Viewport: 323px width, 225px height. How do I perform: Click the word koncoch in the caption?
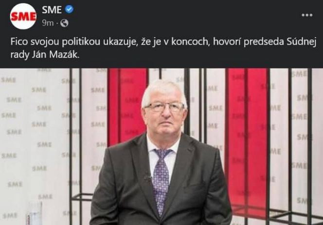pyautogui.click(x=190, y=42)
